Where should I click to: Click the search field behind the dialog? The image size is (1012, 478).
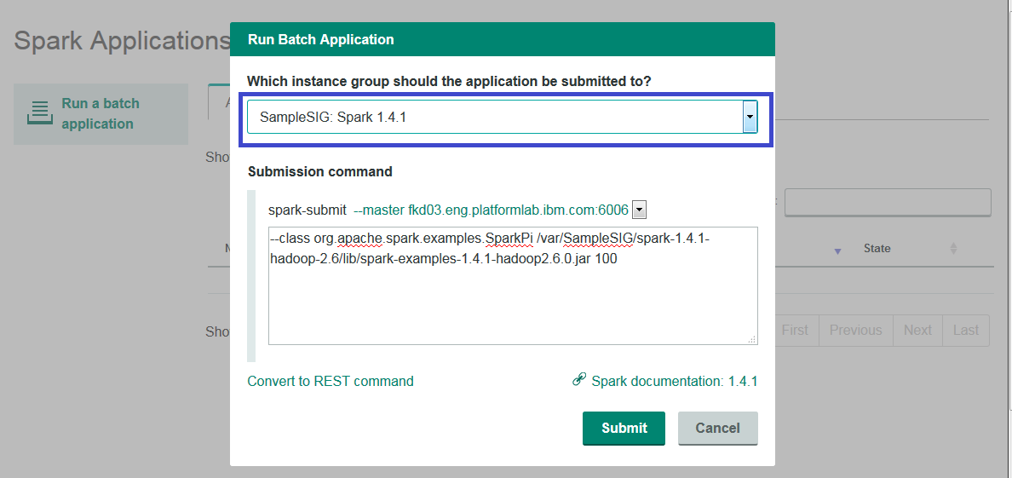[888, 202]
